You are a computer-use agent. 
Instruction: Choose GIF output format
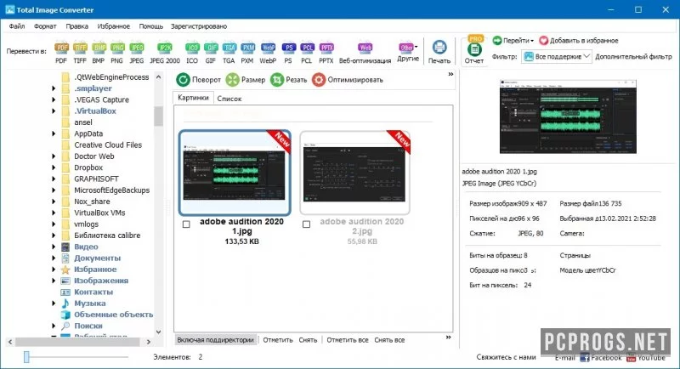pos(210,53)
